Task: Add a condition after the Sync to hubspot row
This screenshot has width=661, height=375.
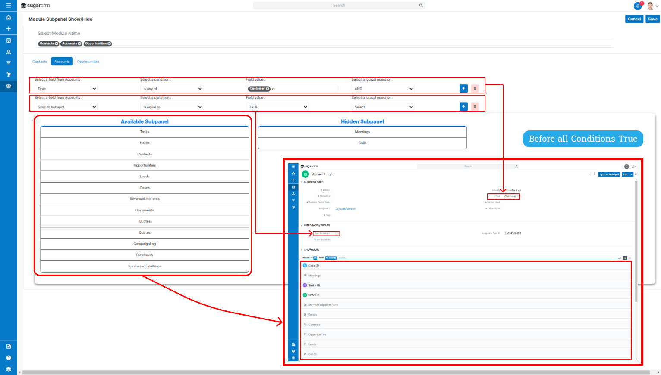Action: [463, 106]
